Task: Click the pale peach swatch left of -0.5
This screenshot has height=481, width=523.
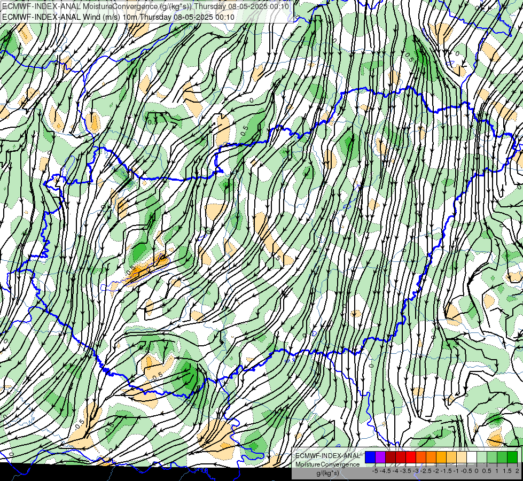Action: click(462, 457)
